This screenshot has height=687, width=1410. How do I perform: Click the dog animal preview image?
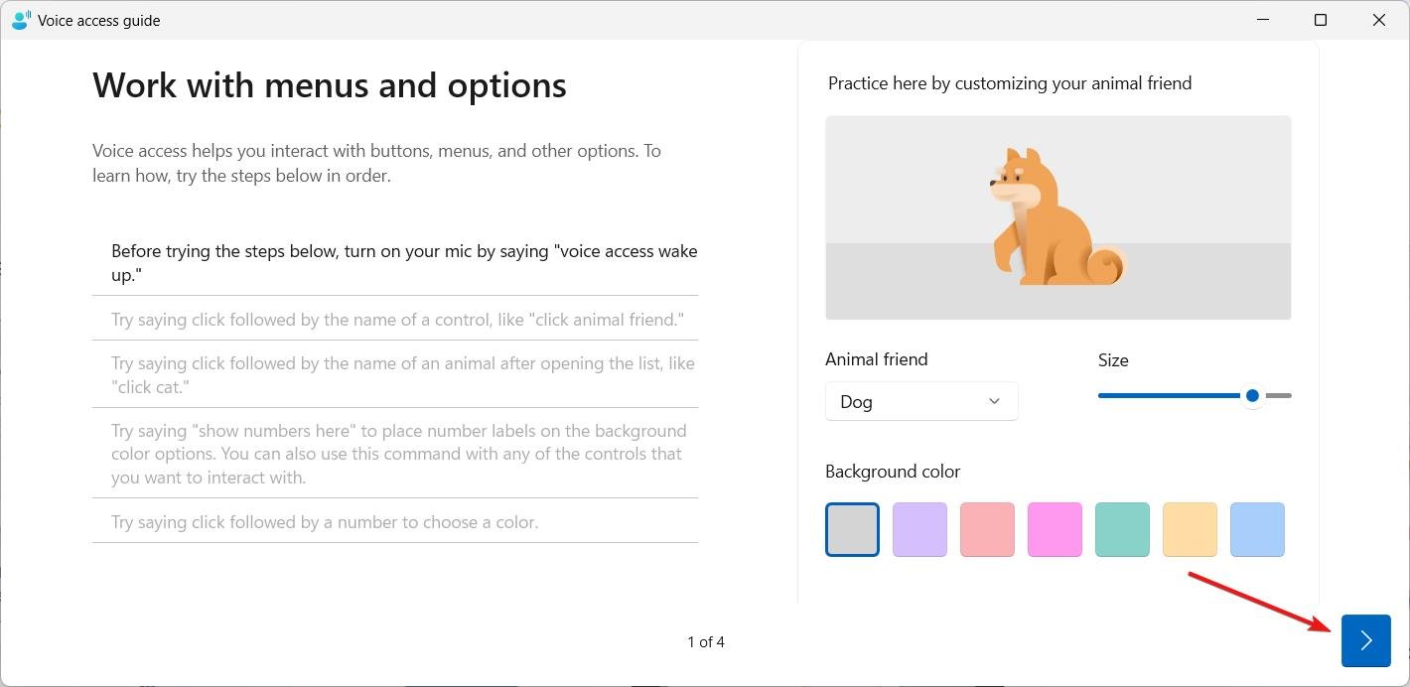point(1057,217)
